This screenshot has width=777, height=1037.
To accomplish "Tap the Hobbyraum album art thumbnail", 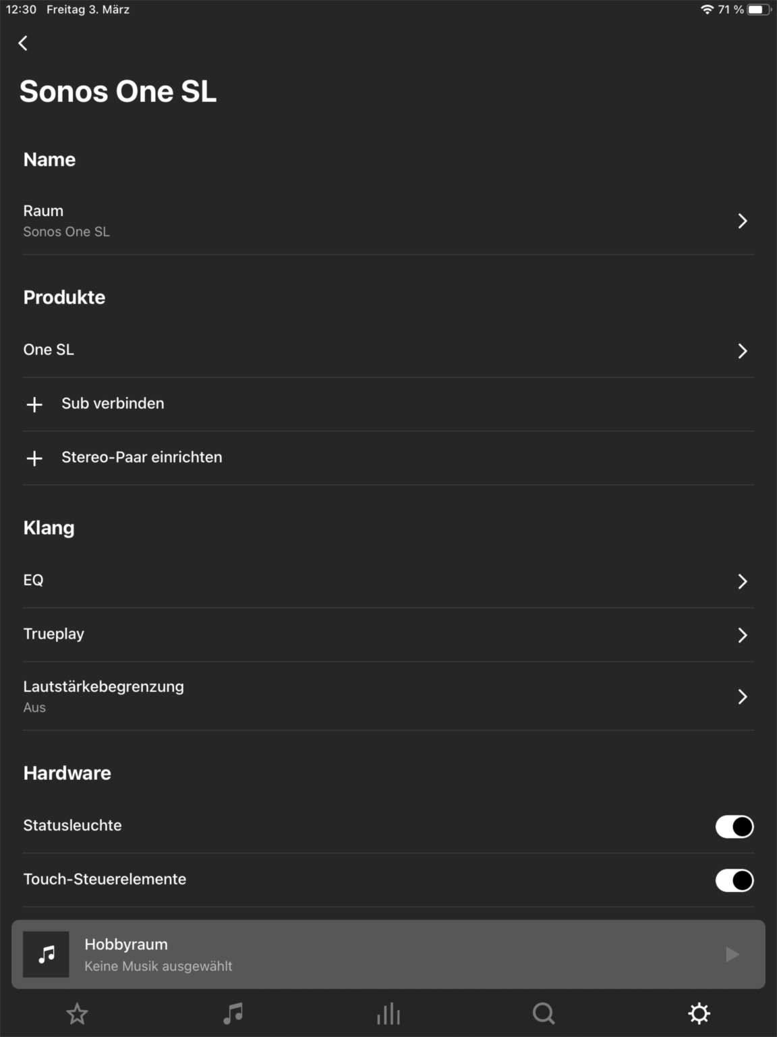I will (x=46, y=955).
